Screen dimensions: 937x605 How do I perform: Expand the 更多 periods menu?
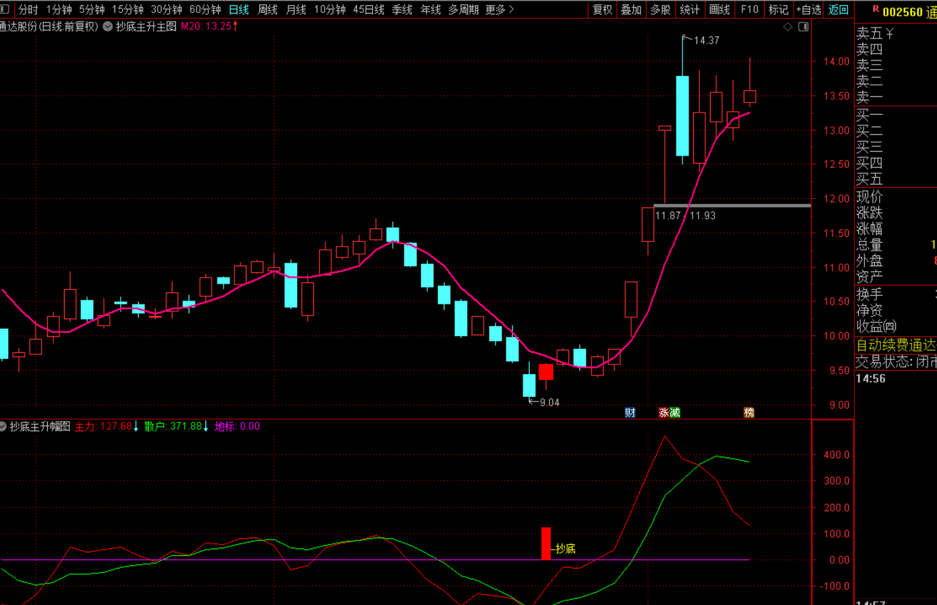[499, 9]
